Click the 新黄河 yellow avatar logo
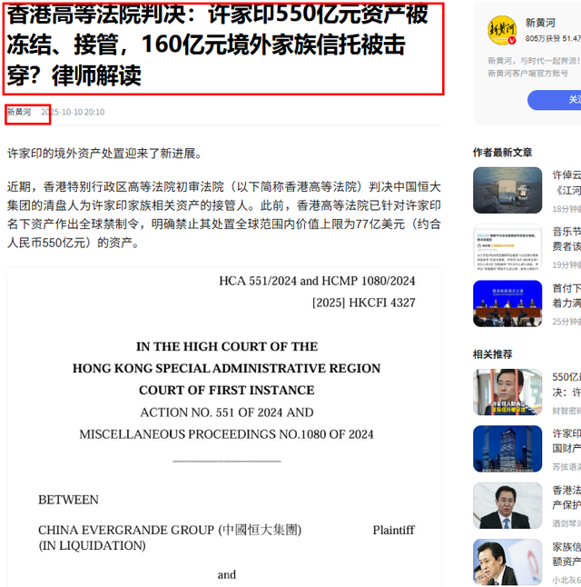This screenshot has height=587, width=581. tap(502, 30)
